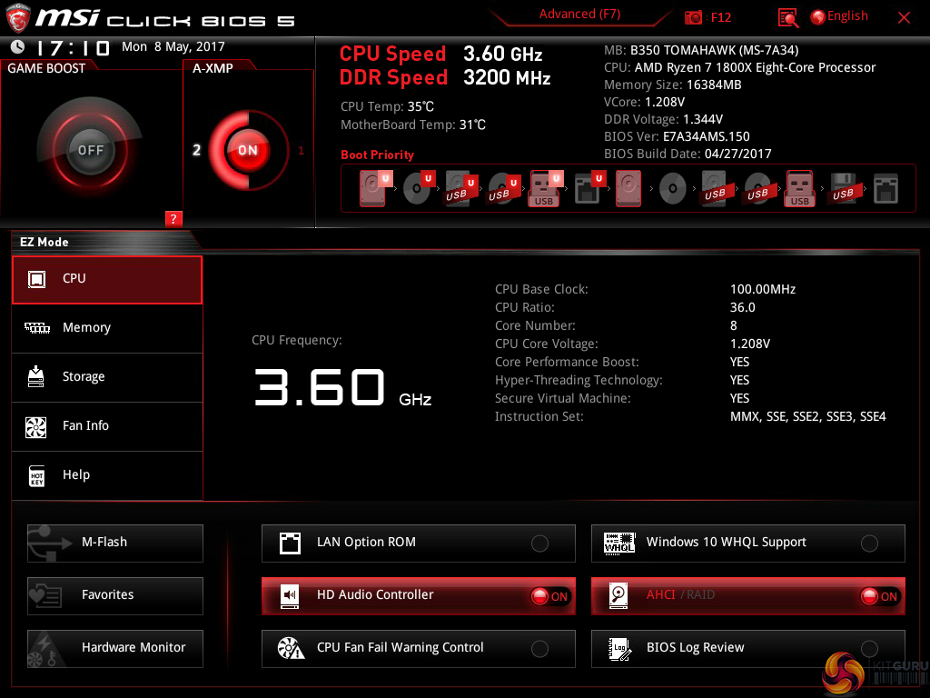930x698 pixels.
Task: Select the legacy USB key boot icon
Action: (799, 188)
